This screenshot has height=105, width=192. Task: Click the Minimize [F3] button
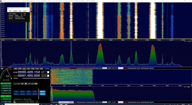pos(6,99)
